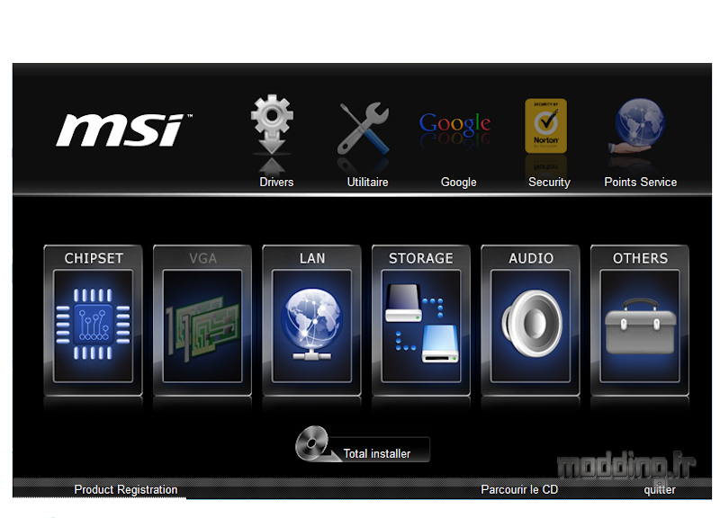Open the Google software section
The height and width of the screenshot is (518, 720).
tap(455, 123)
